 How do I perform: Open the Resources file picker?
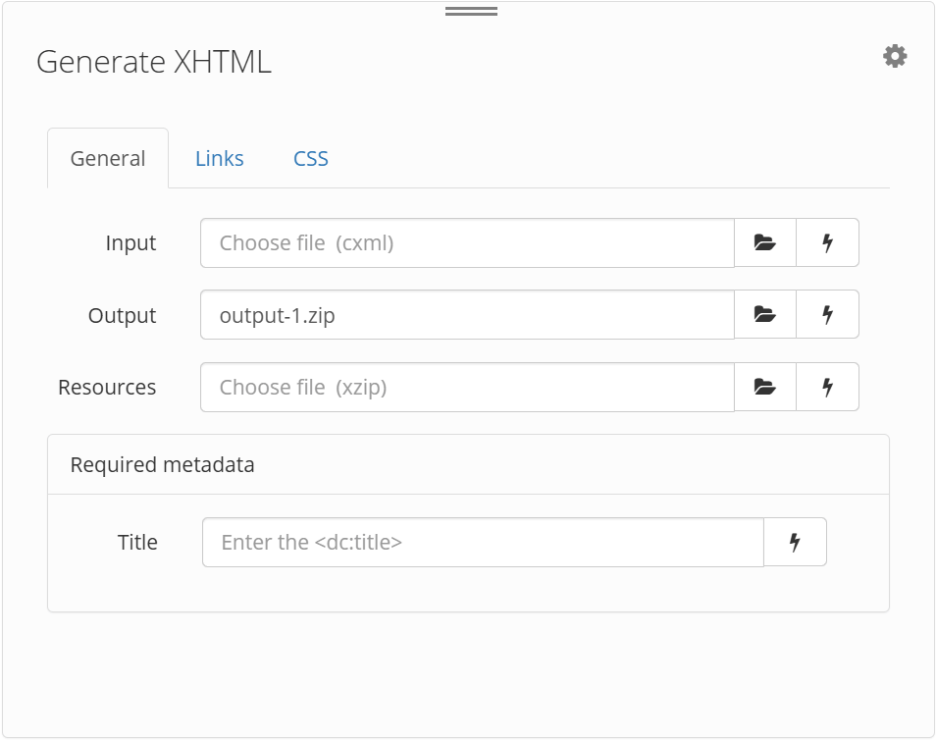[764, 387]
